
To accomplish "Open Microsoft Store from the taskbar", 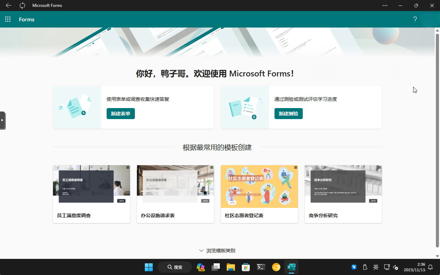I will [x=246, y=267].
